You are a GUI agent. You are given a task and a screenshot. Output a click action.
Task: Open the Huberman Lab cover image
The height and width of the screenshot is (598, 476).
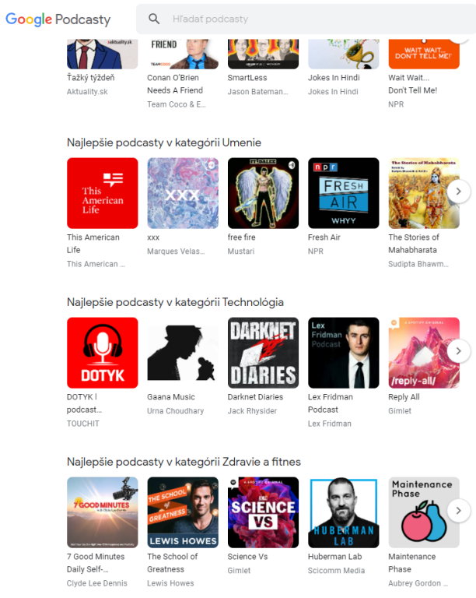click(x=344, y=512)
